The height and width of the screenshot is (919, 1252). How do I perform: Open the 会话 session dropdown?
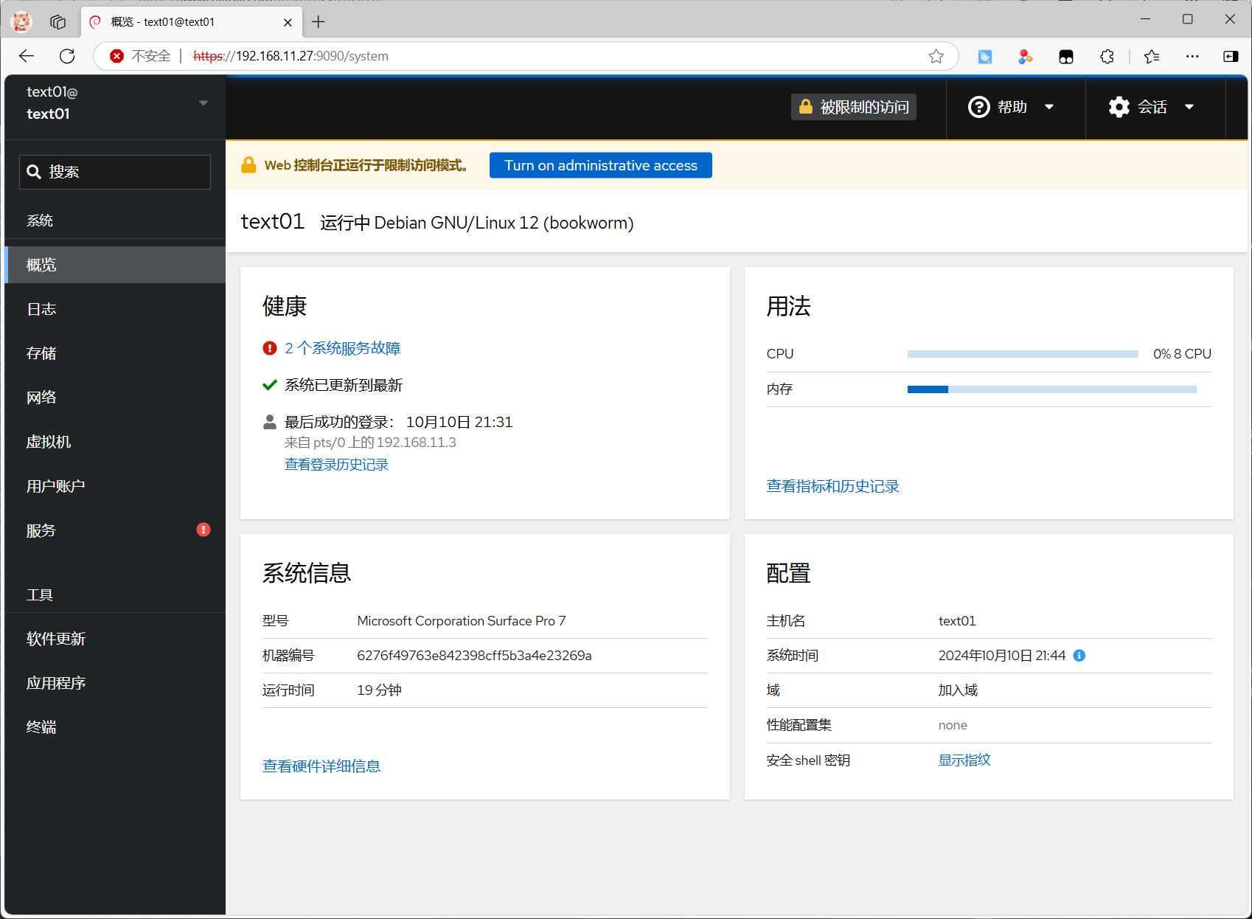click(x=1151, y=107)
